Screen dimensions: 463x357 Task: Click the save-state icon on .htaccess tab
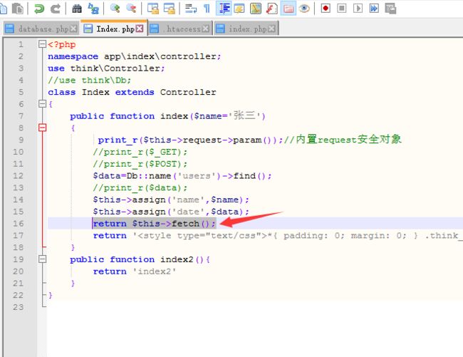click(x=154, y=29)
